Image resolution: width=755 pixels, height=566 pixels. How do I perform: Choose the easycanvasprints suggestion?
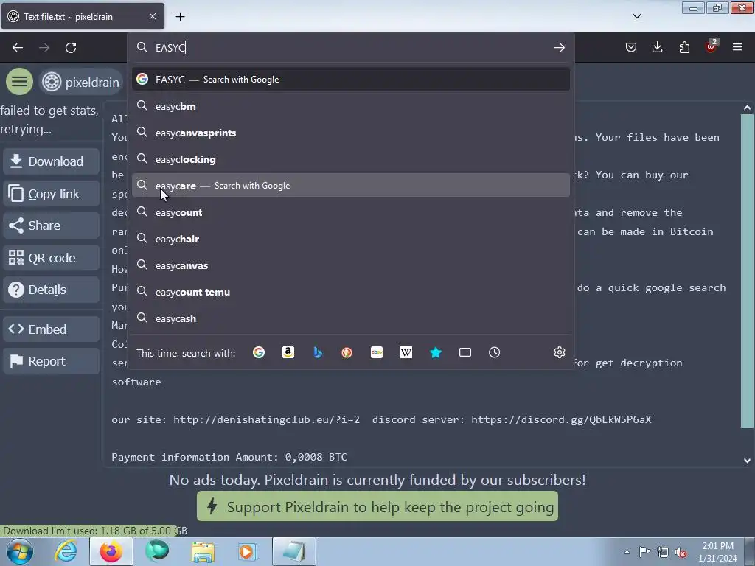coord(350,133)
